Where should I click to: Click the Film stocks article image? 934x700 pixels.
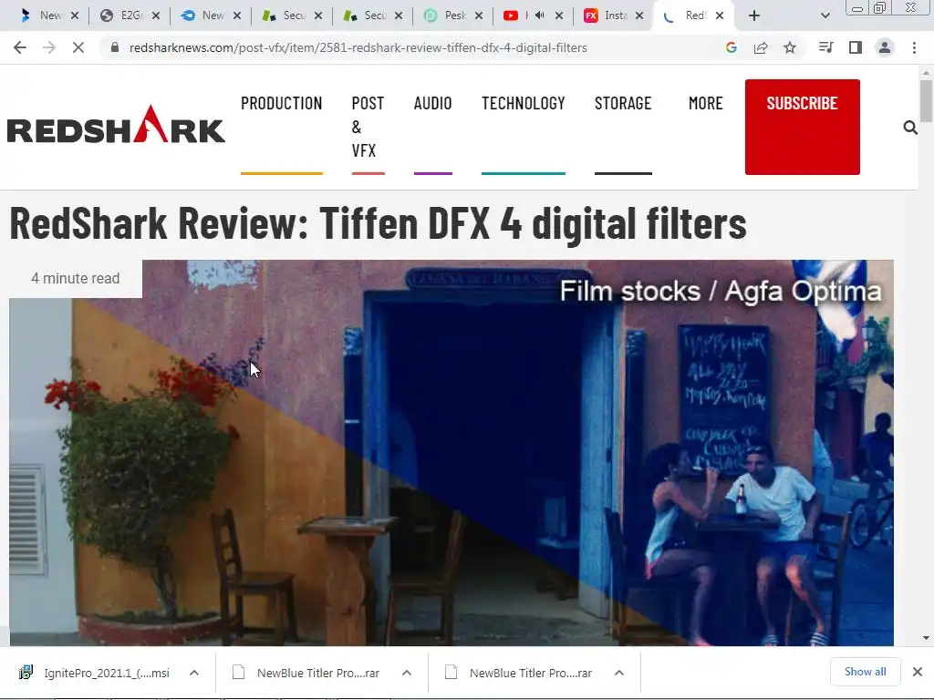[451, 452]
